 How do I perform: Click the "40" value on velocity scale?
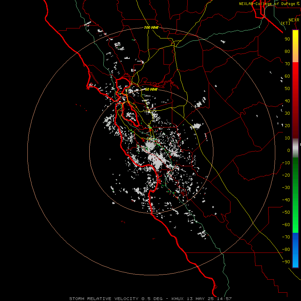click(287, 101)
